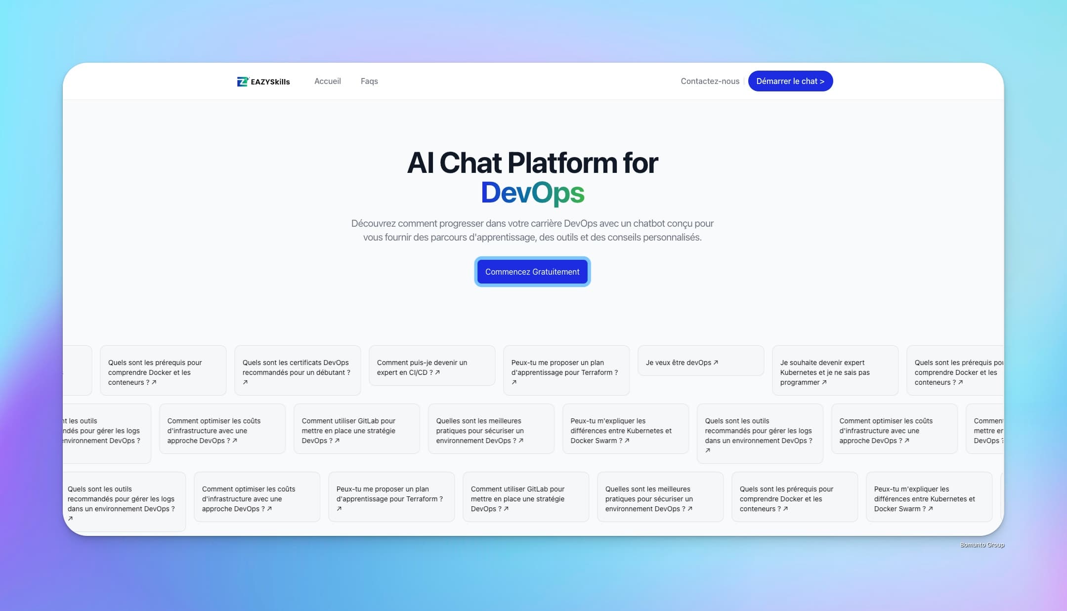Click the Contactez-nous link
Screen dimensions: 1067x611
click(x=710, y=81)
